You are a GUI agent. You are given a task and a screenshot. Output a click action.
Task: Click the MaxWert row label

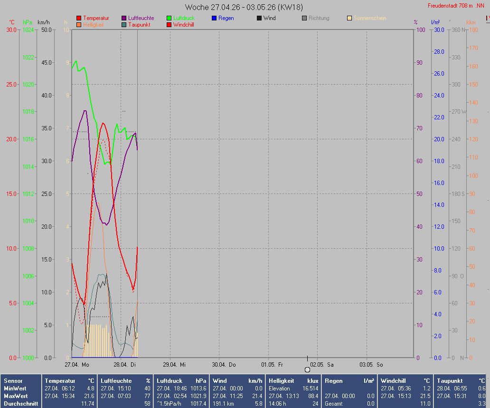pos(16,396)
